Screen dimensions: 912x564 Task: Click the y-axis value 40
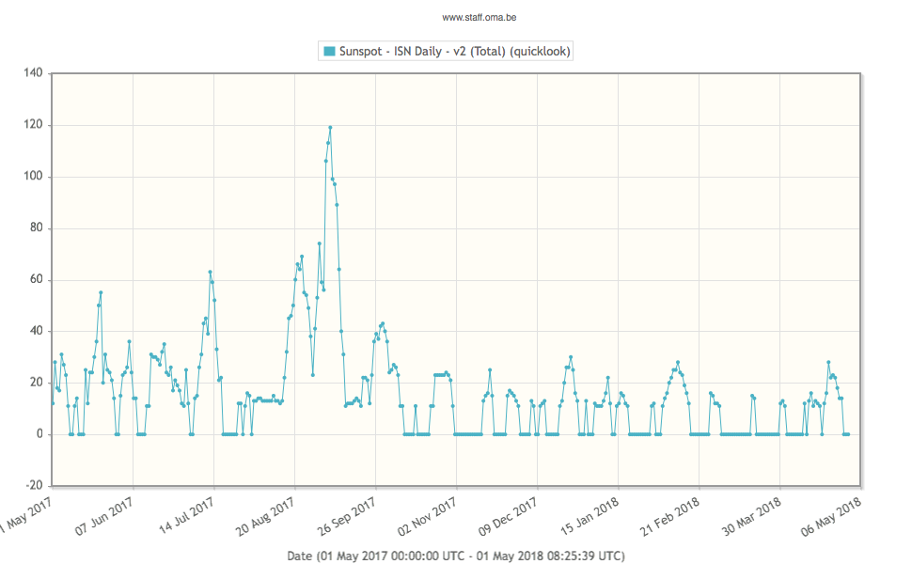point(37,331)
